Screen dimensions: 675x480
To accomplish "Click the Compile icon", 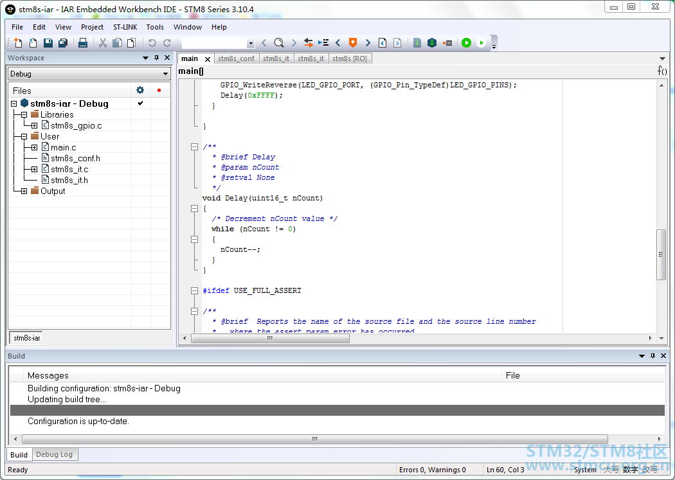I will [x=417, y=42].
